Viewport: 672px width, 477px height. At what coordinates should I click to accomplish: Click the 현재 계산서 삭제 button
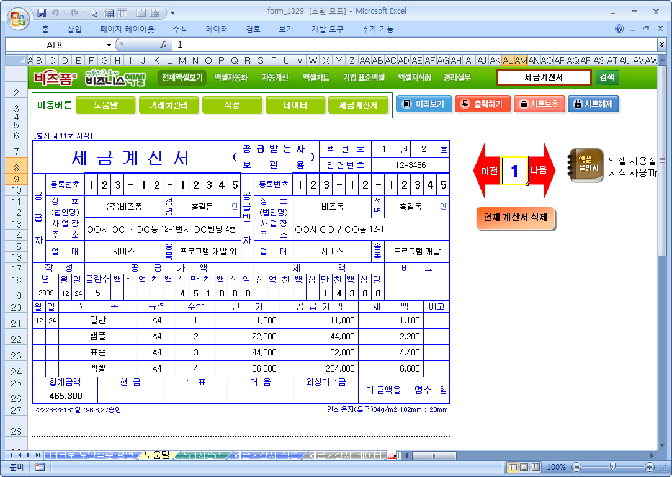[516, 218]
